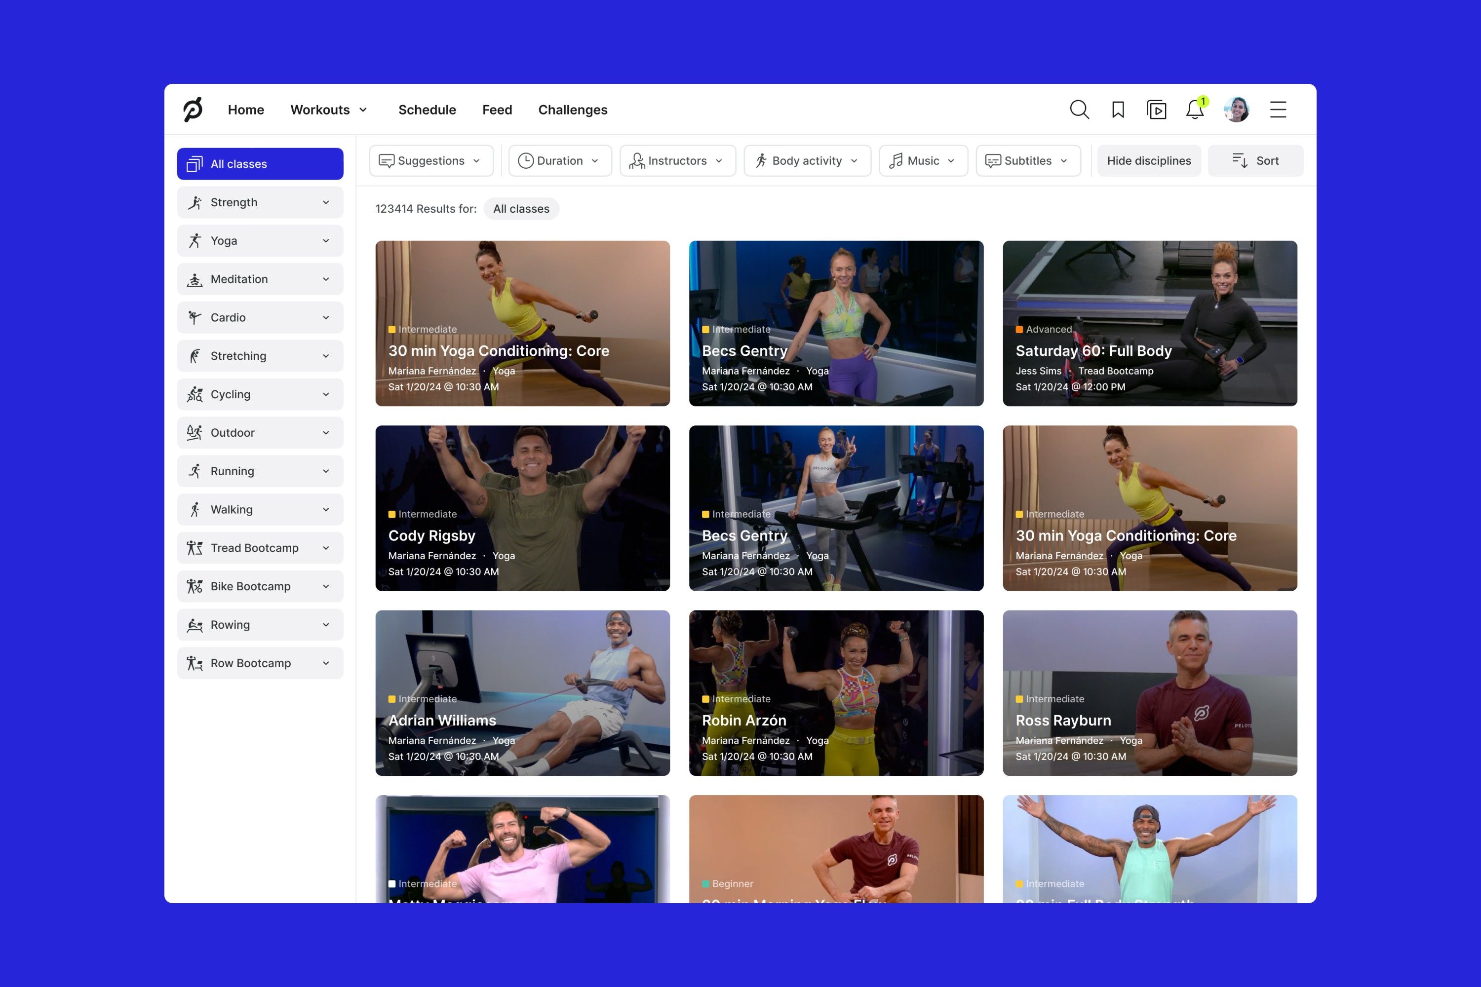Open the Subtitles filter dropdown

point(1028,160)
